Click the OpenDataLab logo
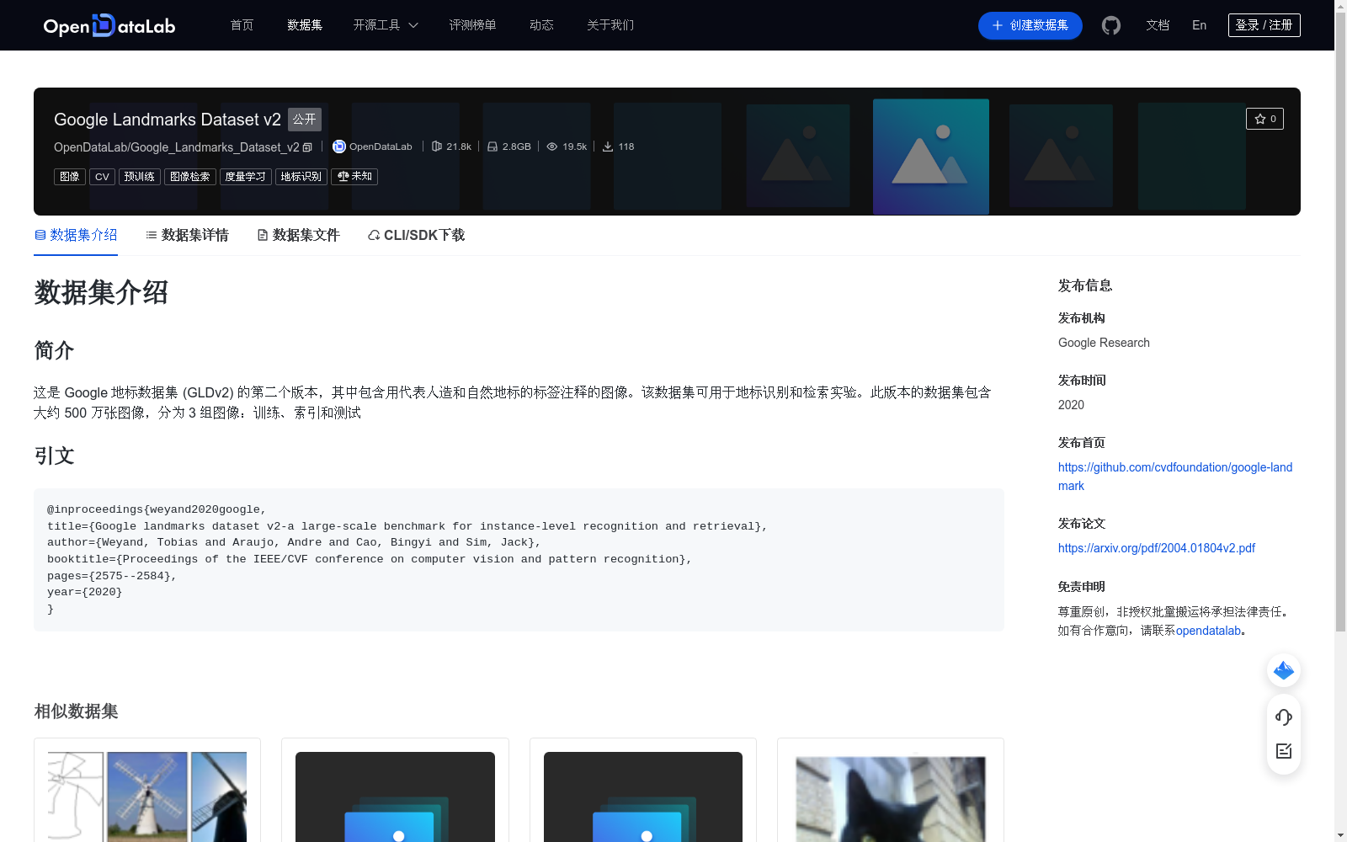Screen dimensions: 1347x842 [109, 25]
